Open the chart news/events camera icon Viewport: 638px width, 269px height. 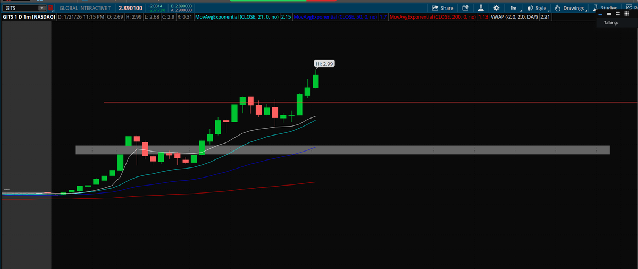pyautogui.click(x=465, y=9)
